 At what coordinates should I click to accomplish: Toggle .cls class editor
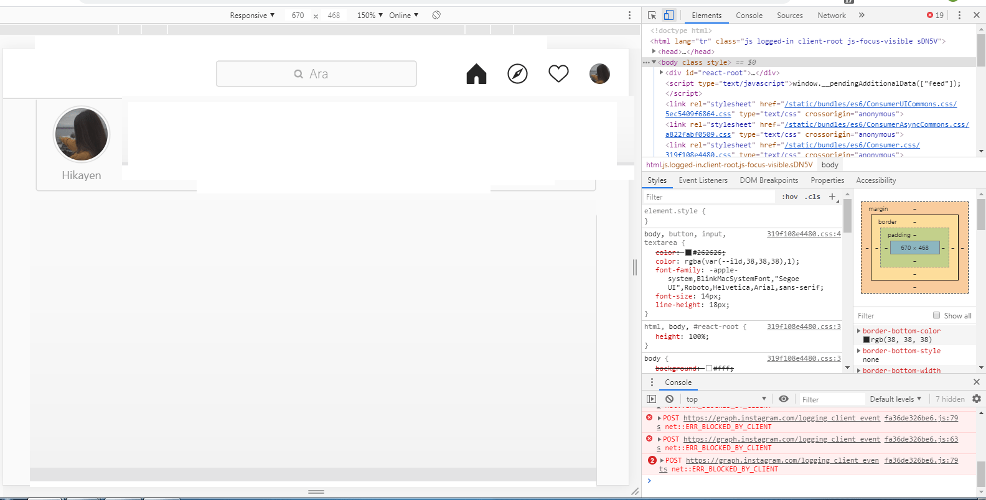[x=812, y=197]
